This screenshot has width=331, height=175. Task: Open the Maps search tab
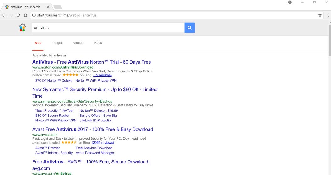pyautogui.click(x=98, y=43)
